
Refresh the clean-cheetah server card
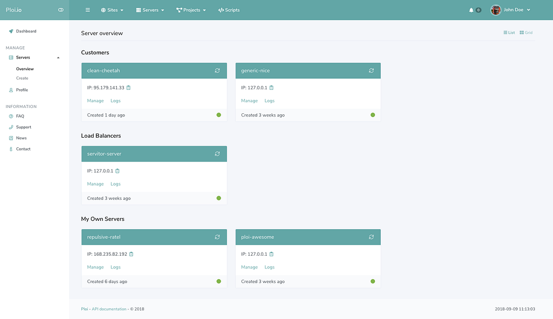point(217,70)
